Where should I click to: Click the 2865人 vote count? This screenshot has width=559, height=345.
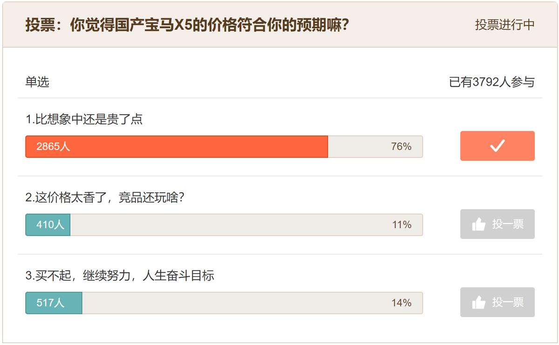pyautogui.click(x=53, y=147)
